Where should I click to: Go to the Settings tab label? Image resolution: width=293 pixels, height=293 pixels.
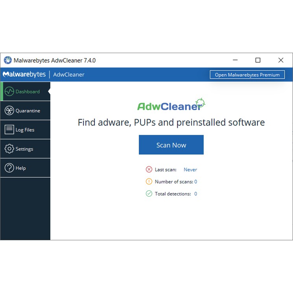[24, 149]
